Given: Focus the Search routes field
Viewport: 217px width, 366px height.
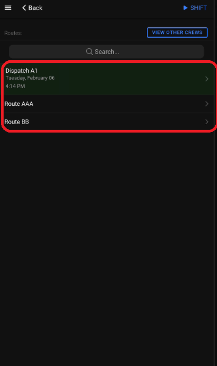Looking at the screenshot, I should (106, 51).
